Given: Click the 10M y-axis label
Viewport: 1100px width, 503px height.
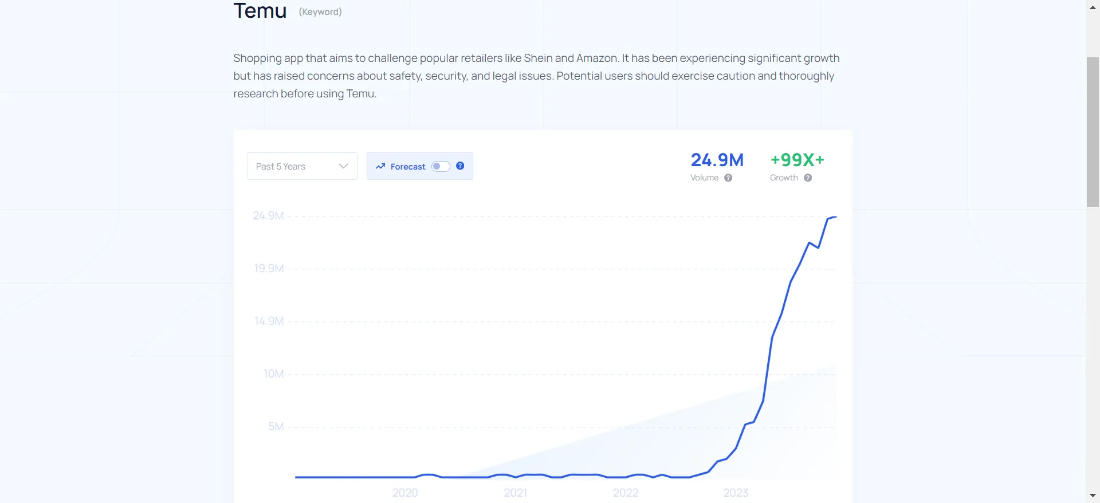Looking at the screenshot, I should [274, 374].
